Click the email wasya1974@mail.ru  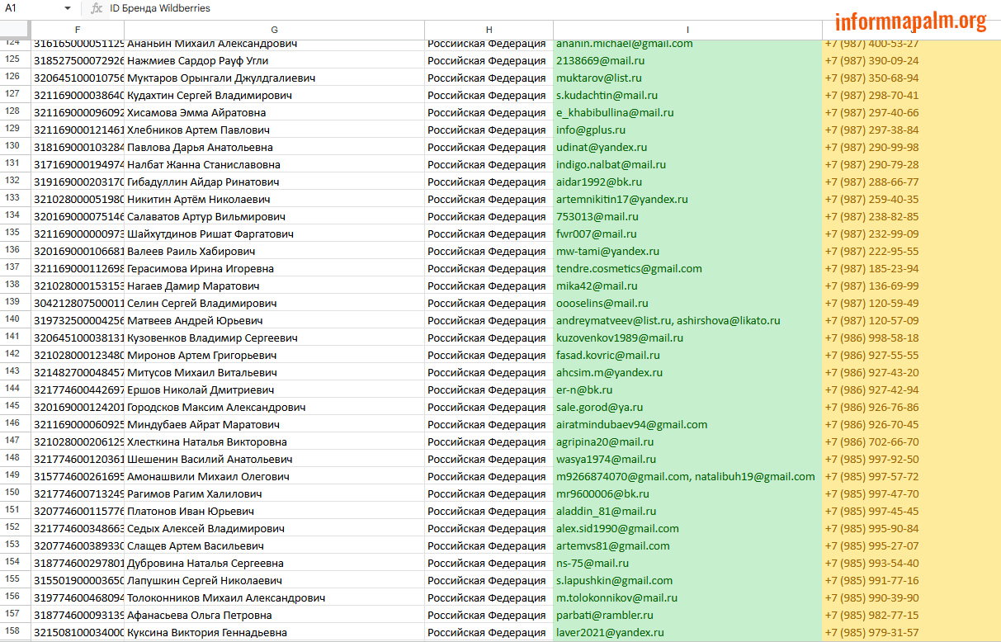(x=606, y=459)
